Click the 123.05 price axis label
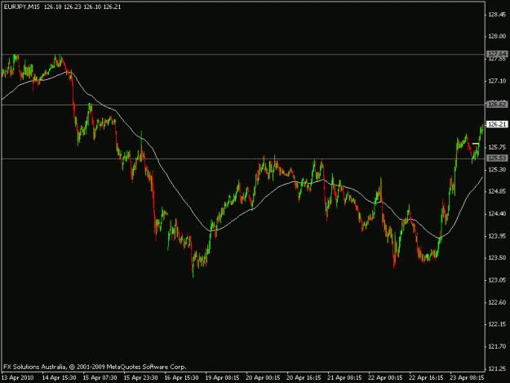The height and width of the screenshot is (383, 510). coord(497,280)
